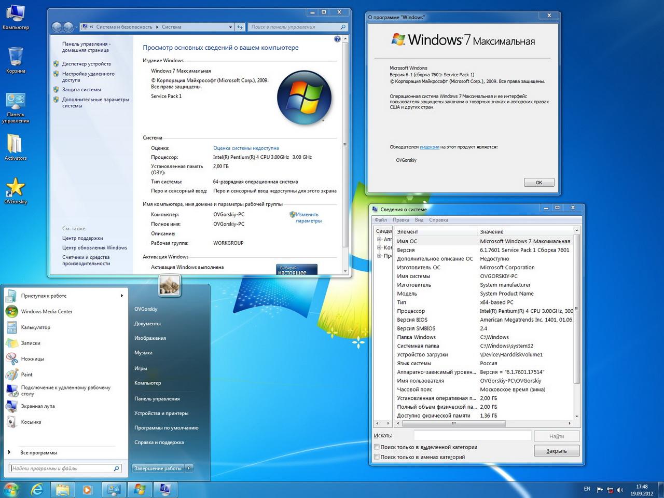Image resolution: width=664 pixels, height=498 pixels.
Task: Open the Справка menu in System Information
Action: (438, 220)
